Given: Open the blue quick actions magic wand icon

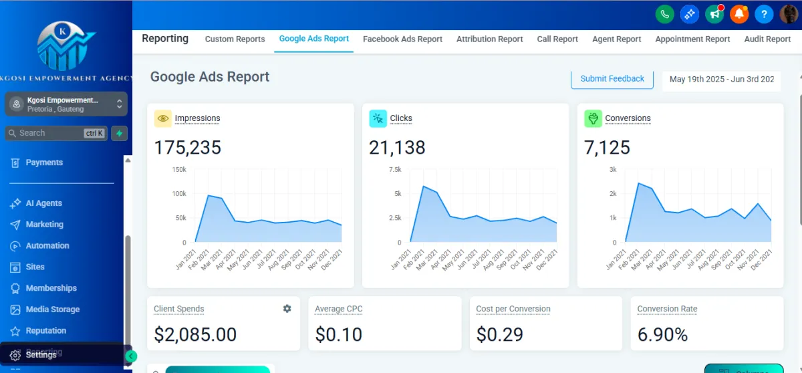Looking at the screenshot, I should pos(689,14).
